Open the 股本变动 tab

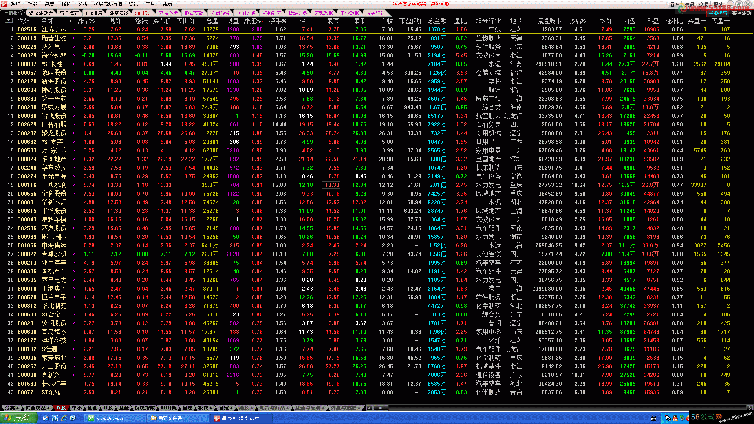tap(194, 13)
